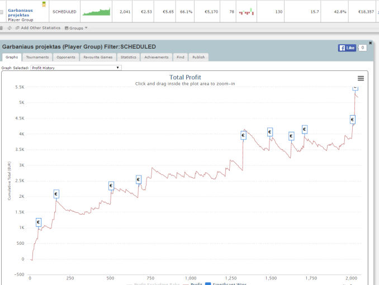
Task: Open Add Other Statistics
Action: pyautogui.click(x=39, y=28)
